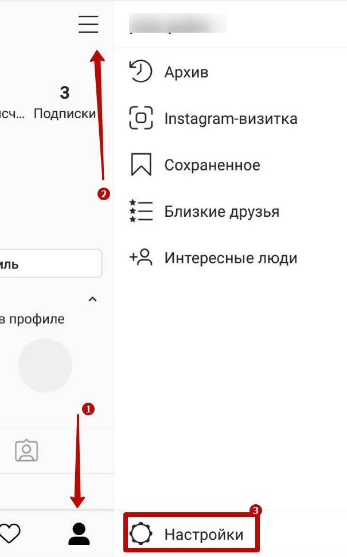347x557 pixels.
Task: Tap the Close Friends star list icon
Action: 141,211
